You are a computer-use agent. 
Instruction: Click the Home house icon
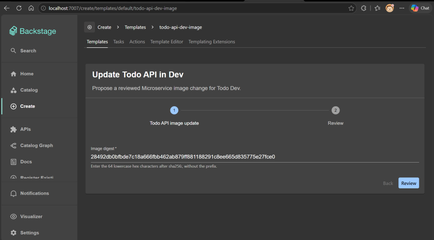click(x=13, y=74)
